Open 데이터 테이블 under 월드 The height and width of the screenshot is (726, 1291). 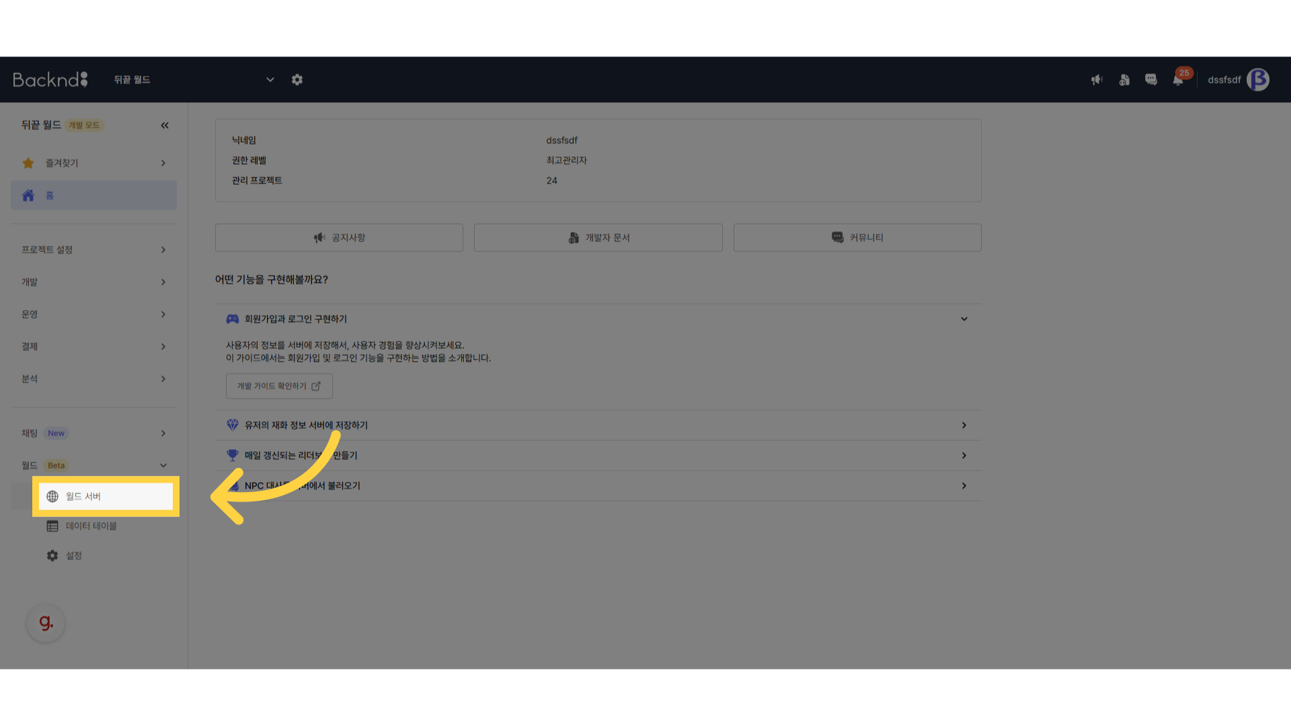click(x=91, y=526)
